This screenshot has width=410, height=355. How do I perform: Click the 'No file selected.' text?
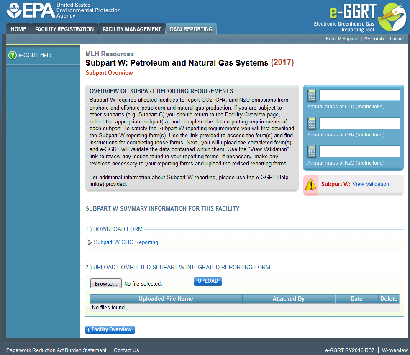pos(143,283)
